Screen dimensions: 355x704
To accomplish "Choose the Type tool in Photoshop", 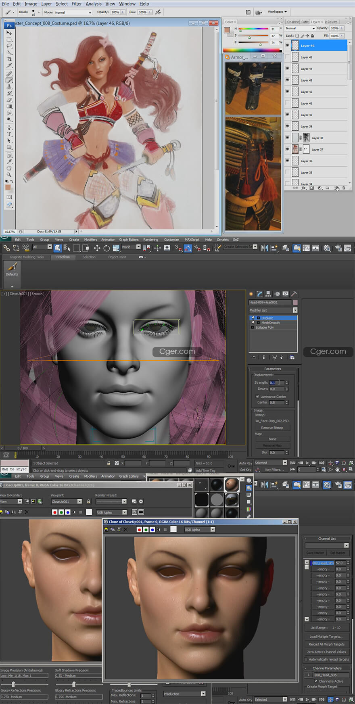I will pyautogui.click(x=9, y=134).
